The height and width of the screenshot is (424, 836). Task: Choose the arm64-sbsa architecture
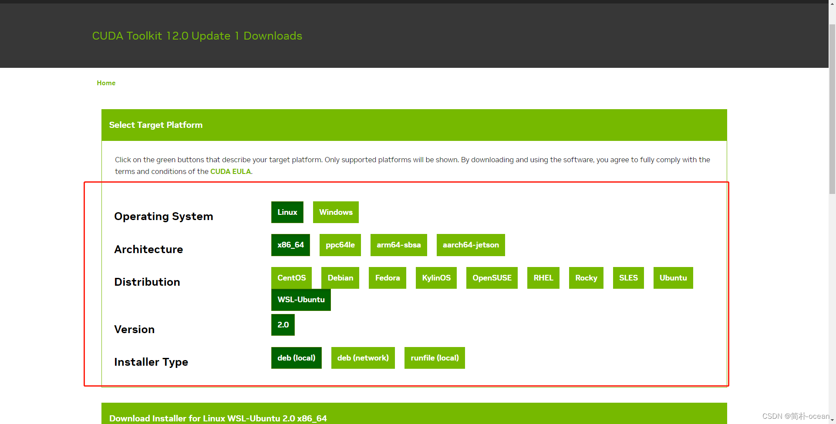[x=398, y=245]
